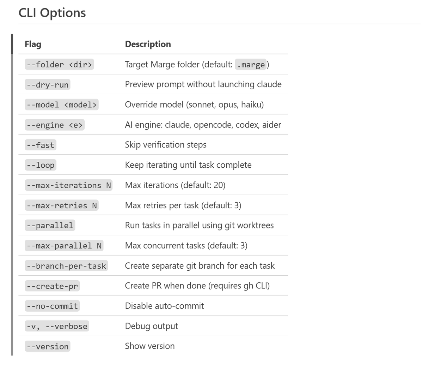Select the --parallel flag code
The image size is (423, 365).
[50, 226]
